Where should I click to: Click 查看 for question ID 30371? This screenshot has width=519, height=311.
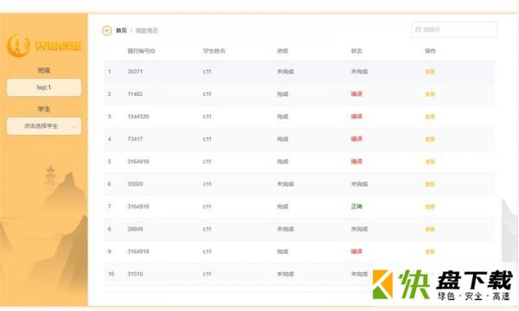click(x=430, y=72)
